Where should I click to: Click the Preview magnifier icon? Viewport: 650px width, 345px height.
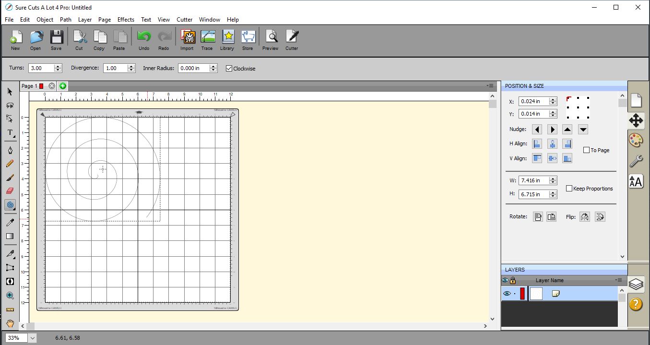coord(271,37)
